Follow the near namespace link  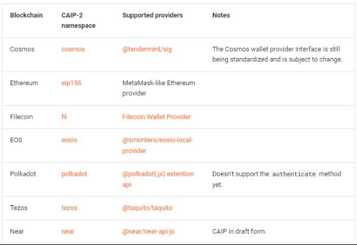[x=68, y=232]
